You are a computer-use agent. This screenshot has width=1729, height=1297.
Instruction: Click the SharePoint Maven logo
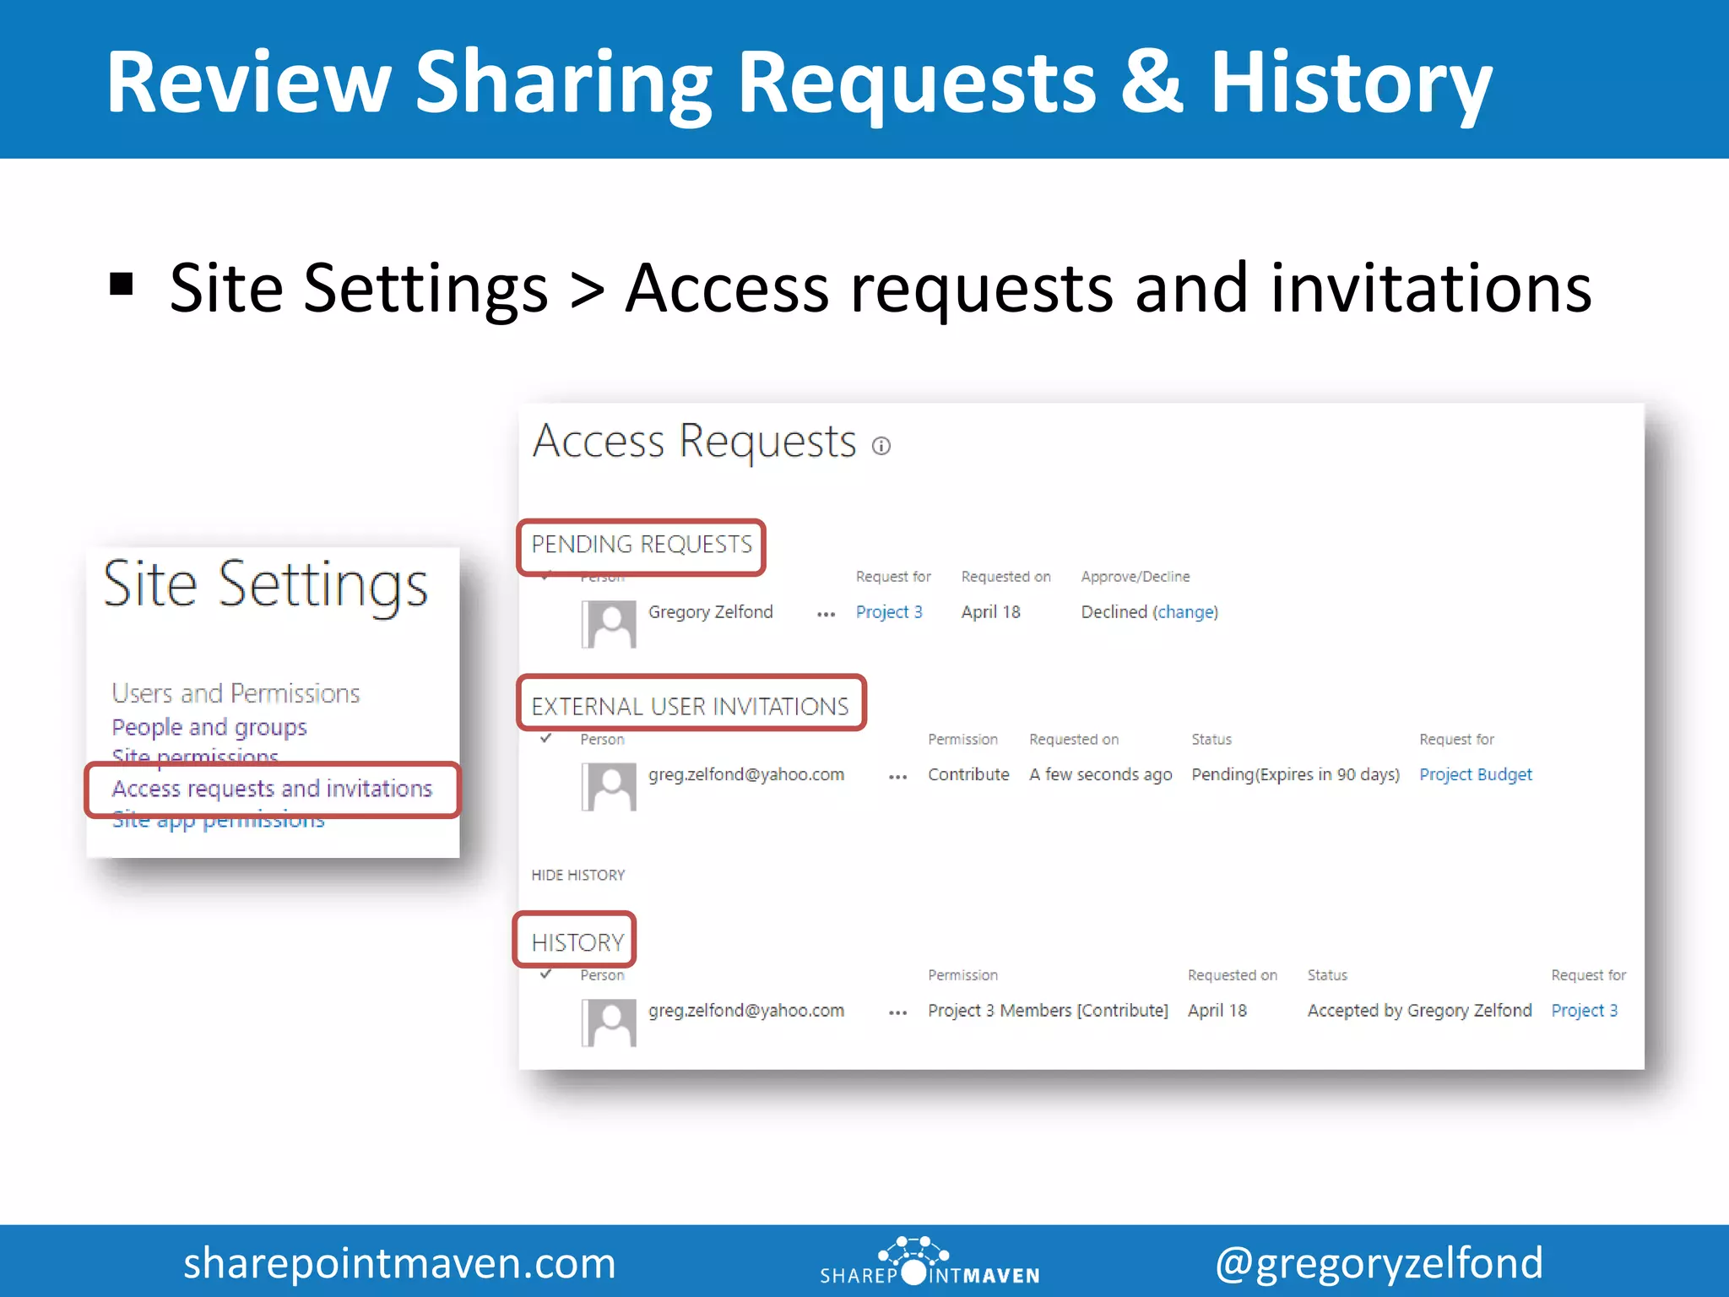point(930,1262)
